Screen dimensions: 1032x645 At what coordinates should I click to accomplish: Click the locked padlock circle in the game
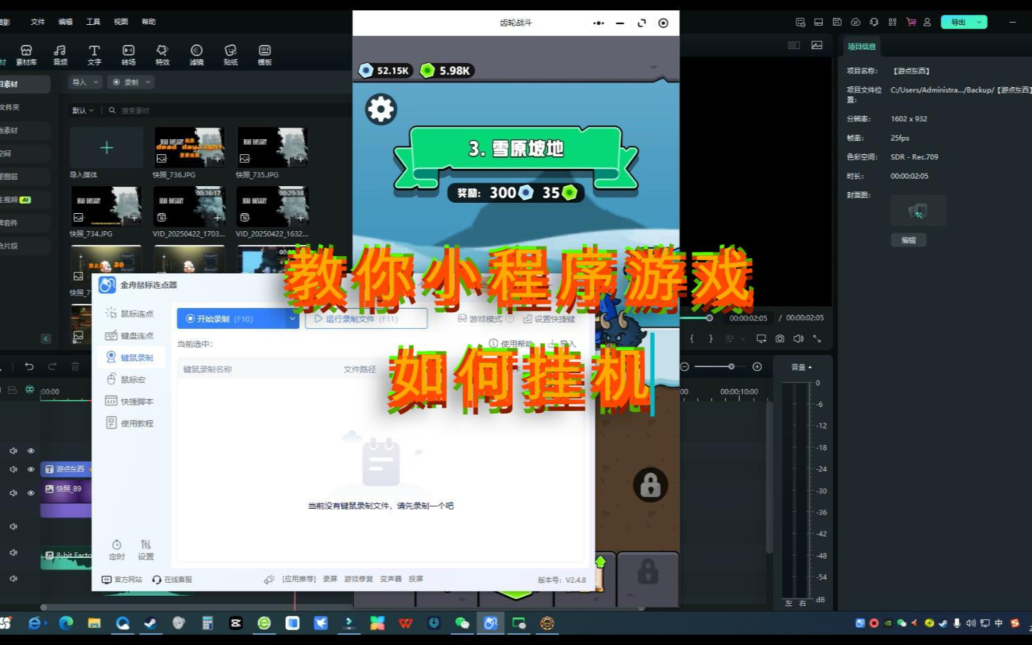[x=650, y=484]
